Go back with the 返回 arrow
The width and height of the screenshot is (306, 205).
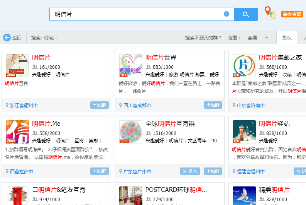tap(12, 38)
